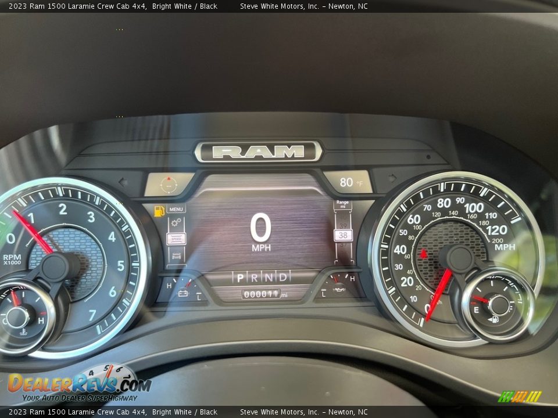Tap the compass heading indicator
Viewport: 558px width, 418px height.
click(169, 185)
